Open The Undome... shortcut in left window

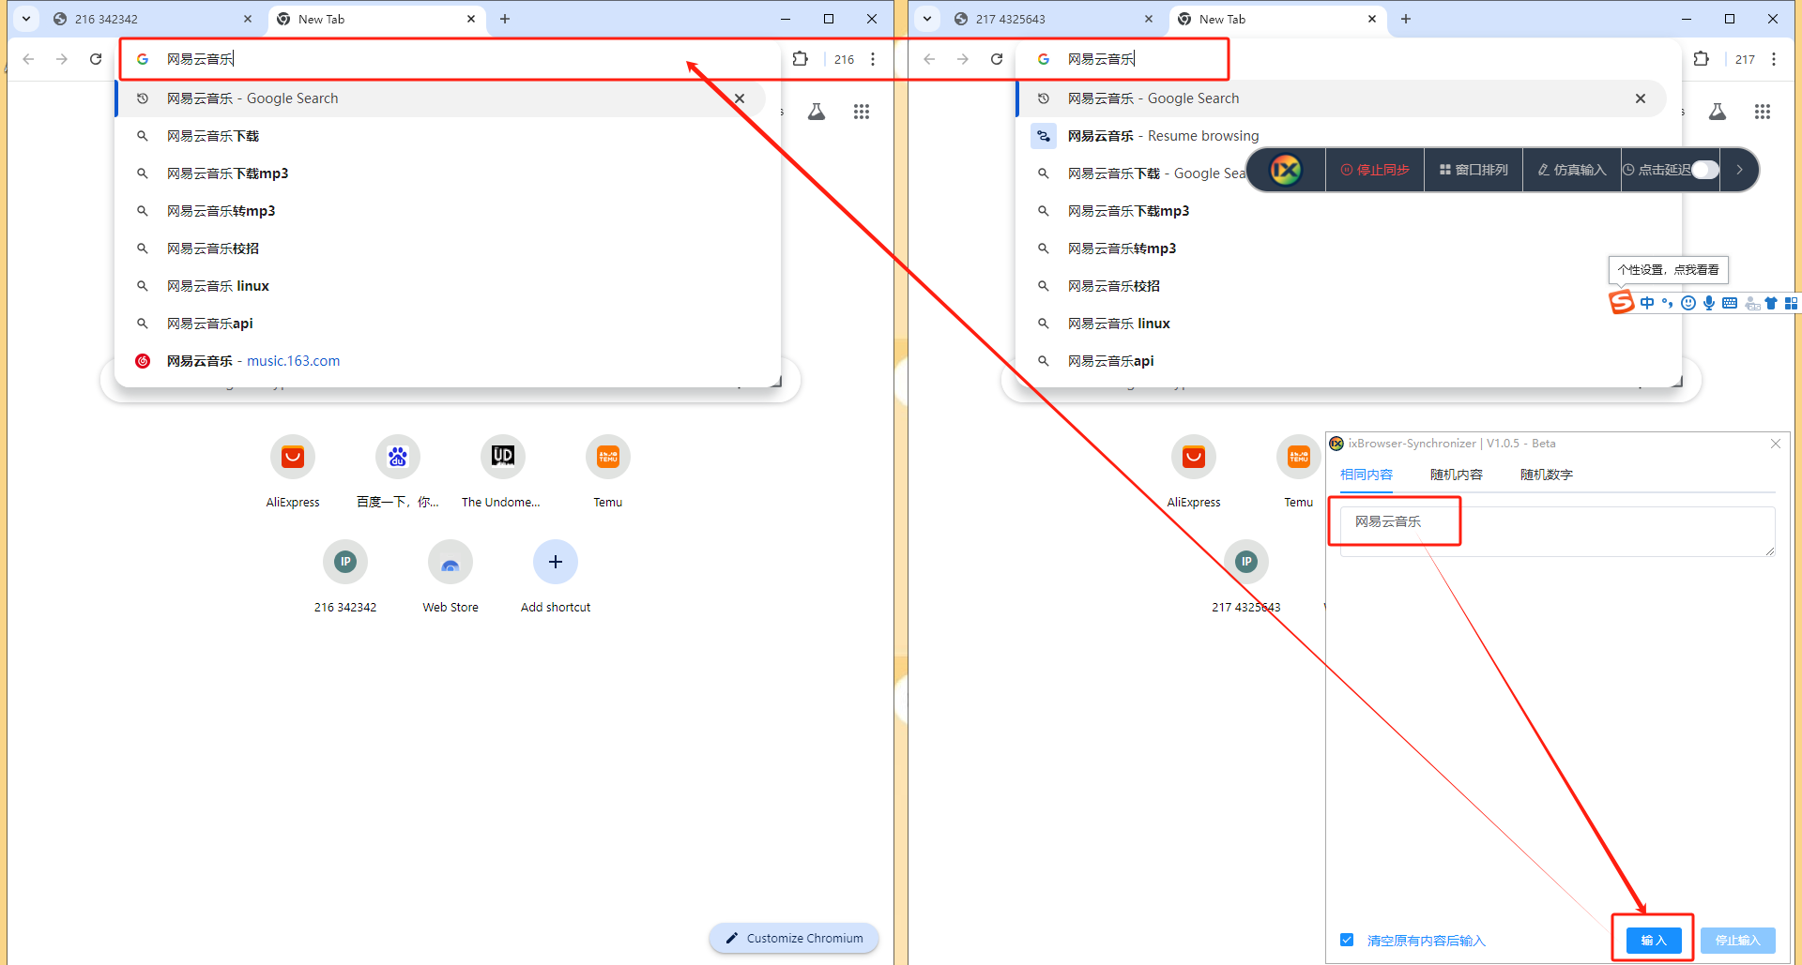coord(503,472)
